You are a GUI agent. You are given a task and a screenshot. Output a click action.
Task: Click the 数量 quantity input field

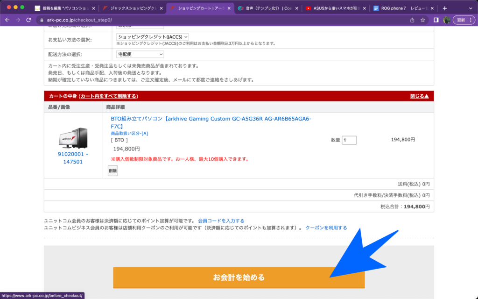(349, 140)
